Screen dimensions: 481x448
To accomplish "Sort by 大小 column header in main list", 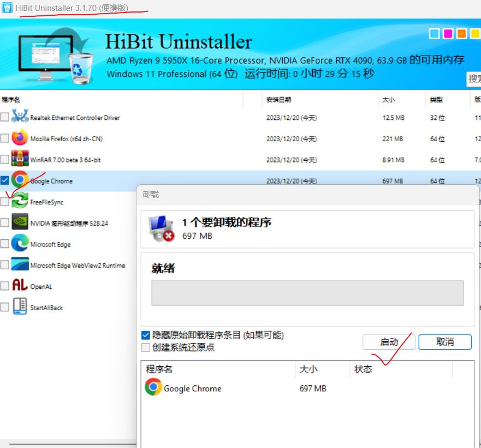I will pyautogui.click(x=389, y=100).
